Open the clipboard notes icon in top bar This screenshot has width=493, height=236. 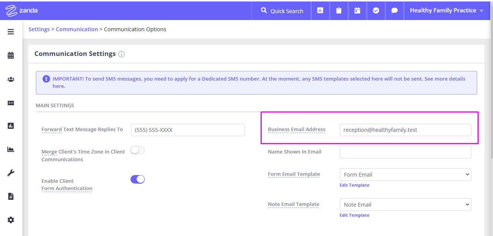point(339,10)
